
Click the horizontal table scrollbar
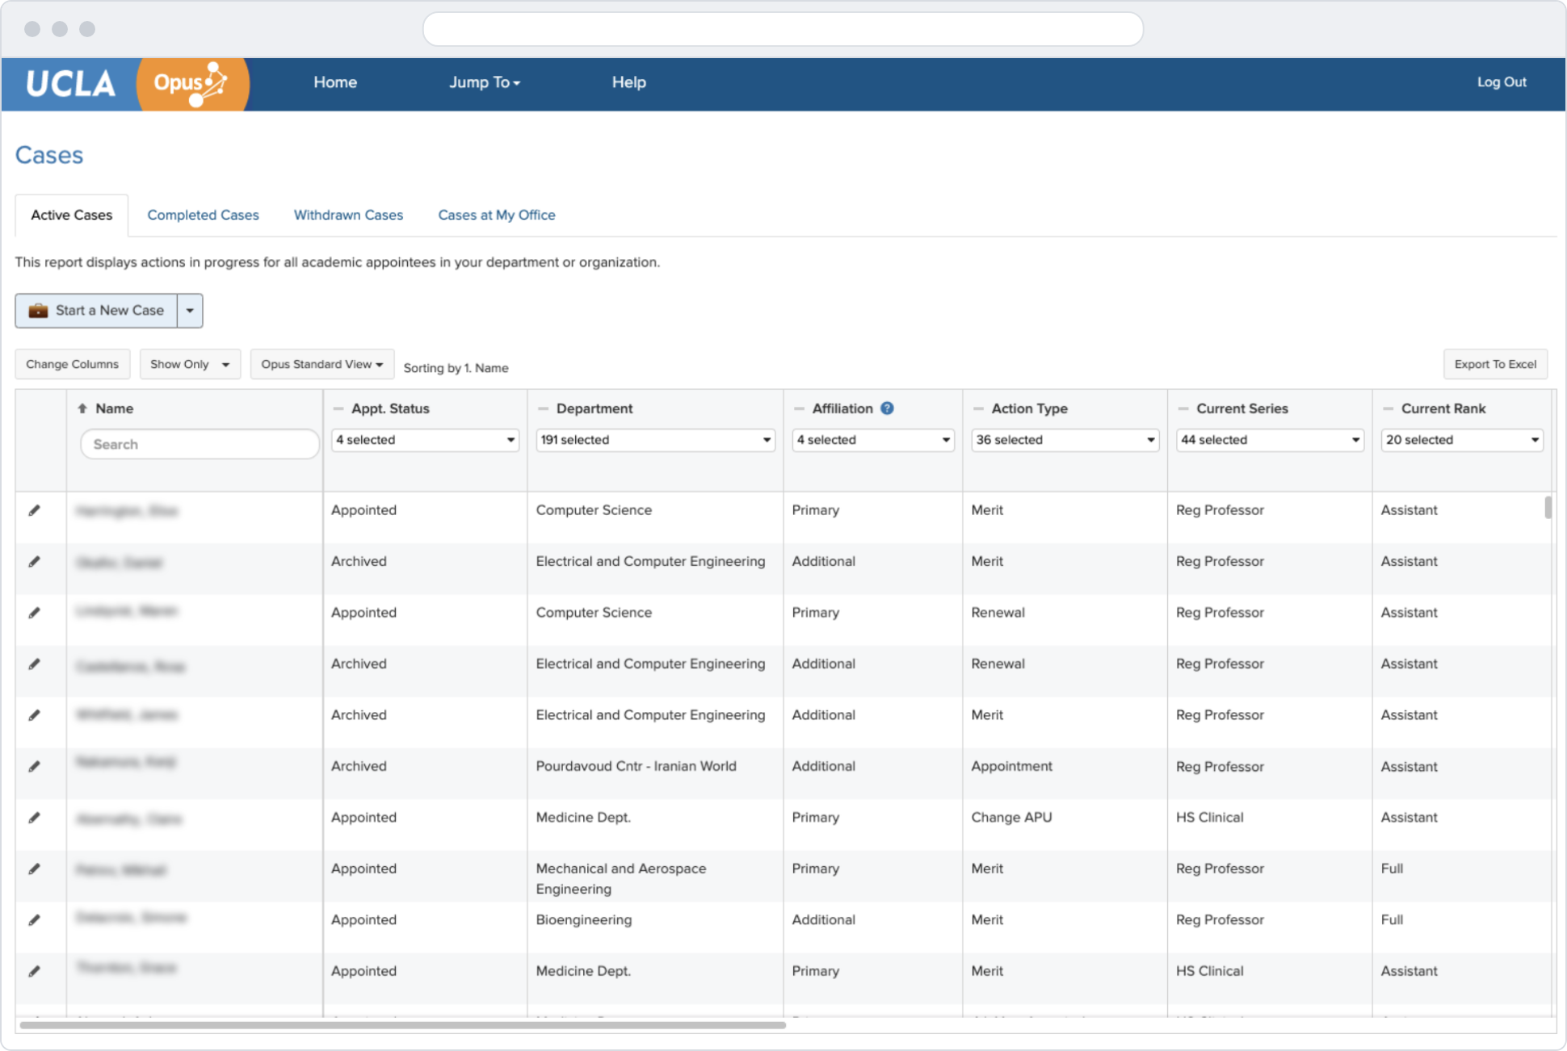(x=402, y=1025)
